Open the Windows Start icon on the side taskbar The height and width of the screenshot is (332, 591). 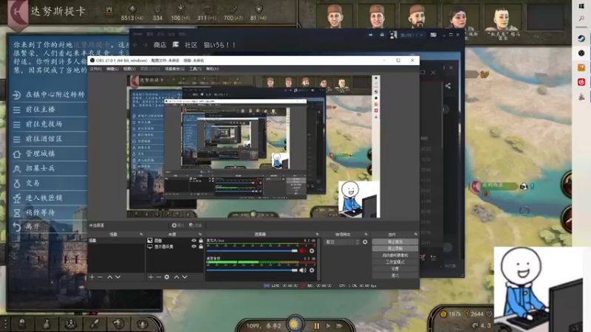point(581,6)
